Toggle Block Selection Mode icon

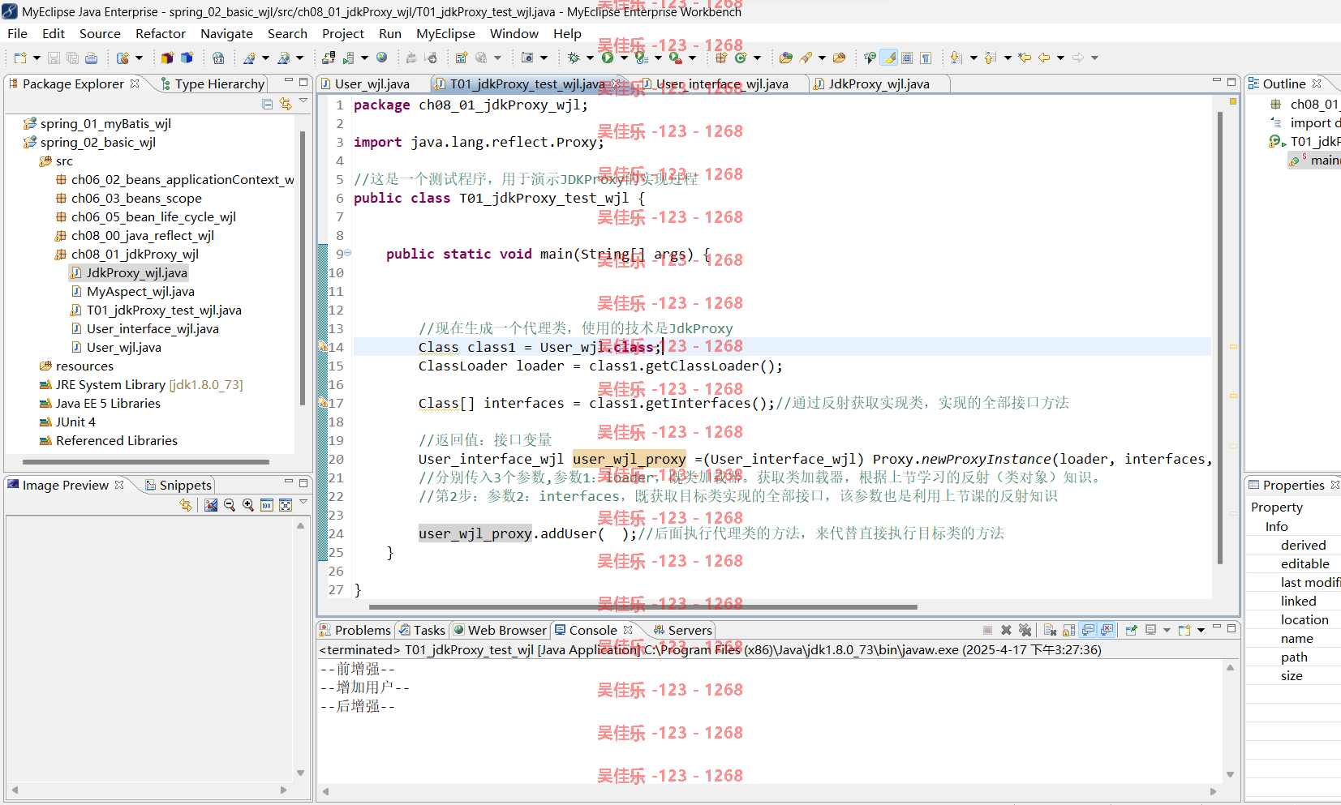[907, 58]
